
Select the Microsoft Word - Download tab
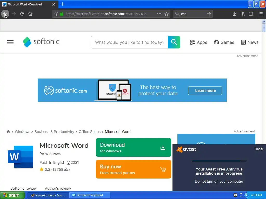click(29, 4)
